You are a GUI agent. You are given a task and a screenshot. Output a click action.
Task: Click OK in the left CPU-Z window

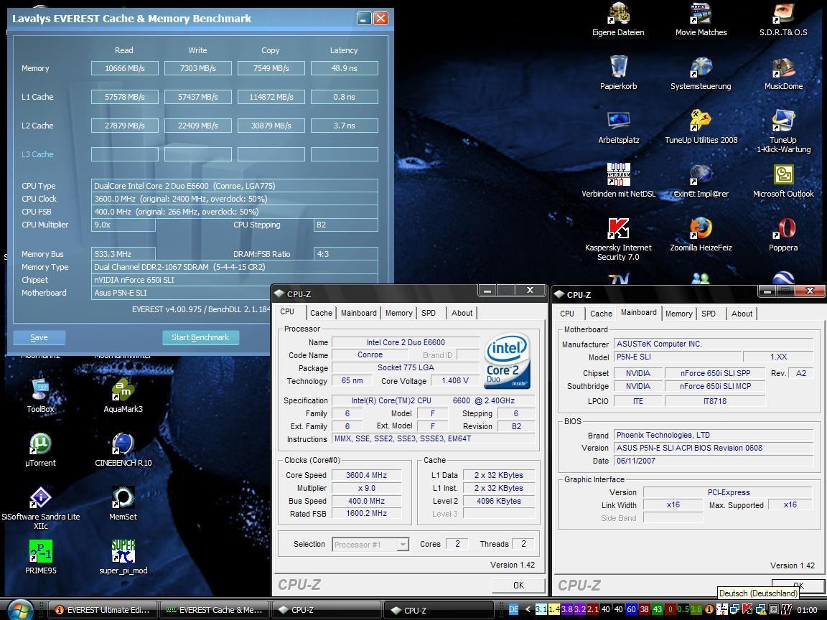point(518,586)
